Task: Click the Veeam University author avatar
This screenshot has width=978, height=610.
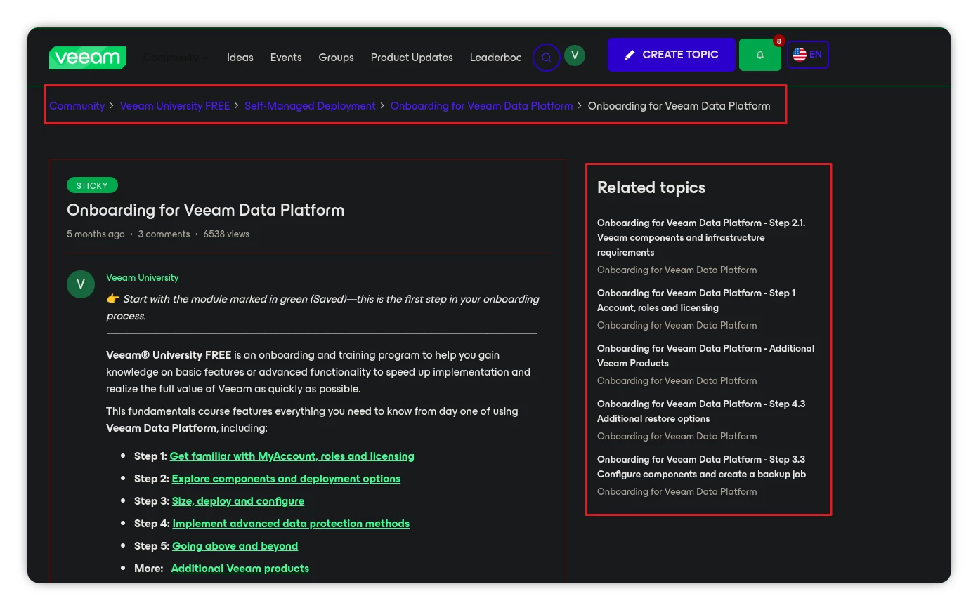Action: tap(81, 284)
